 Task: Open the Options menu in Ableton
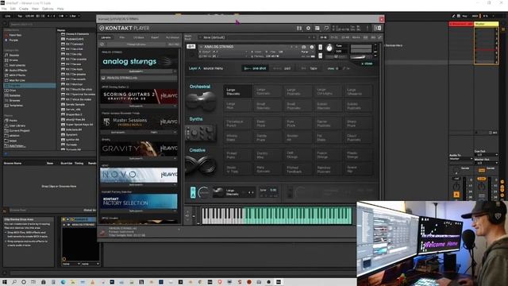[48, 9]
